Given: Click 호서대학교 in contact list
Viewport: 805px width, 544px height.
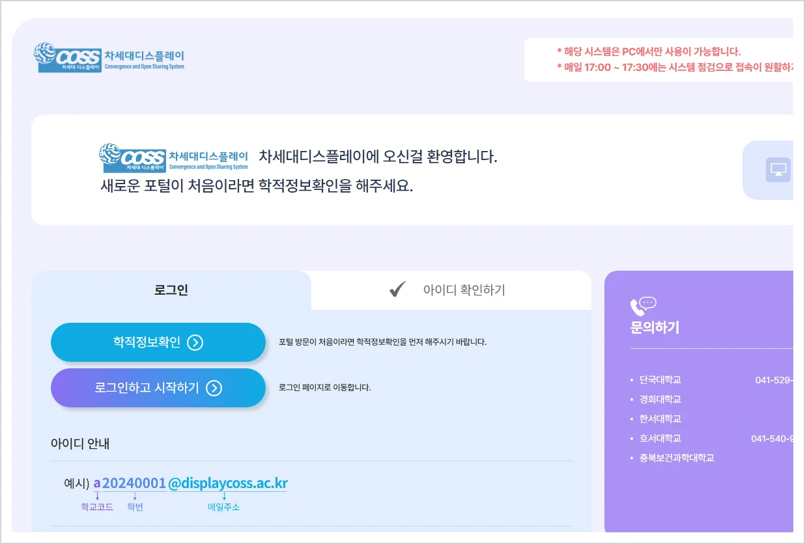Looking at the screenshot, I should (x=660, y=439).
